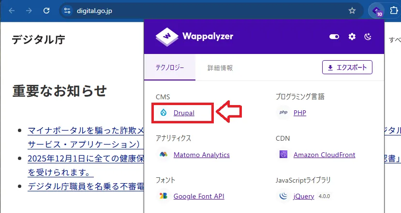Click the Amazon CloudFront icon
The width and height of the screenshot is (401, 213).
point(283,154)
